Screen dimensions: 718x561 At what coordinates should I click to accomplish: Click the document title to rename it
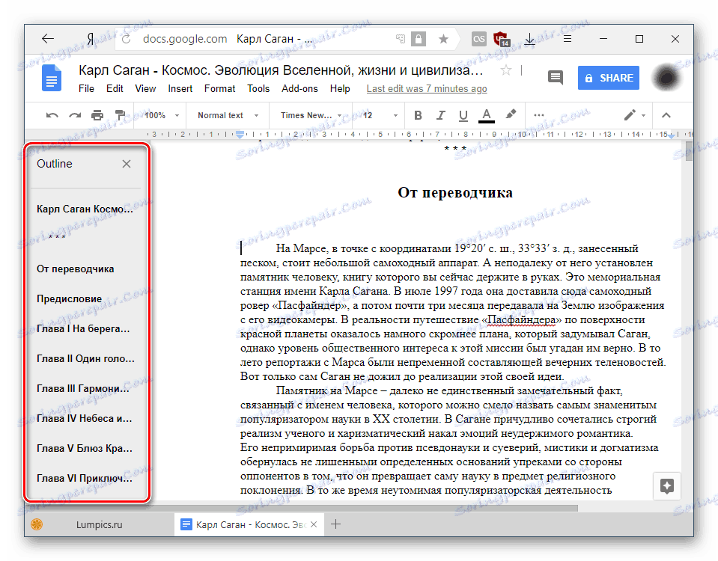coord(281,70)
